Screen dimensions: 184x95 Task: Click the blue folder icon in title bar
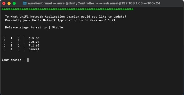click(25, 3)
